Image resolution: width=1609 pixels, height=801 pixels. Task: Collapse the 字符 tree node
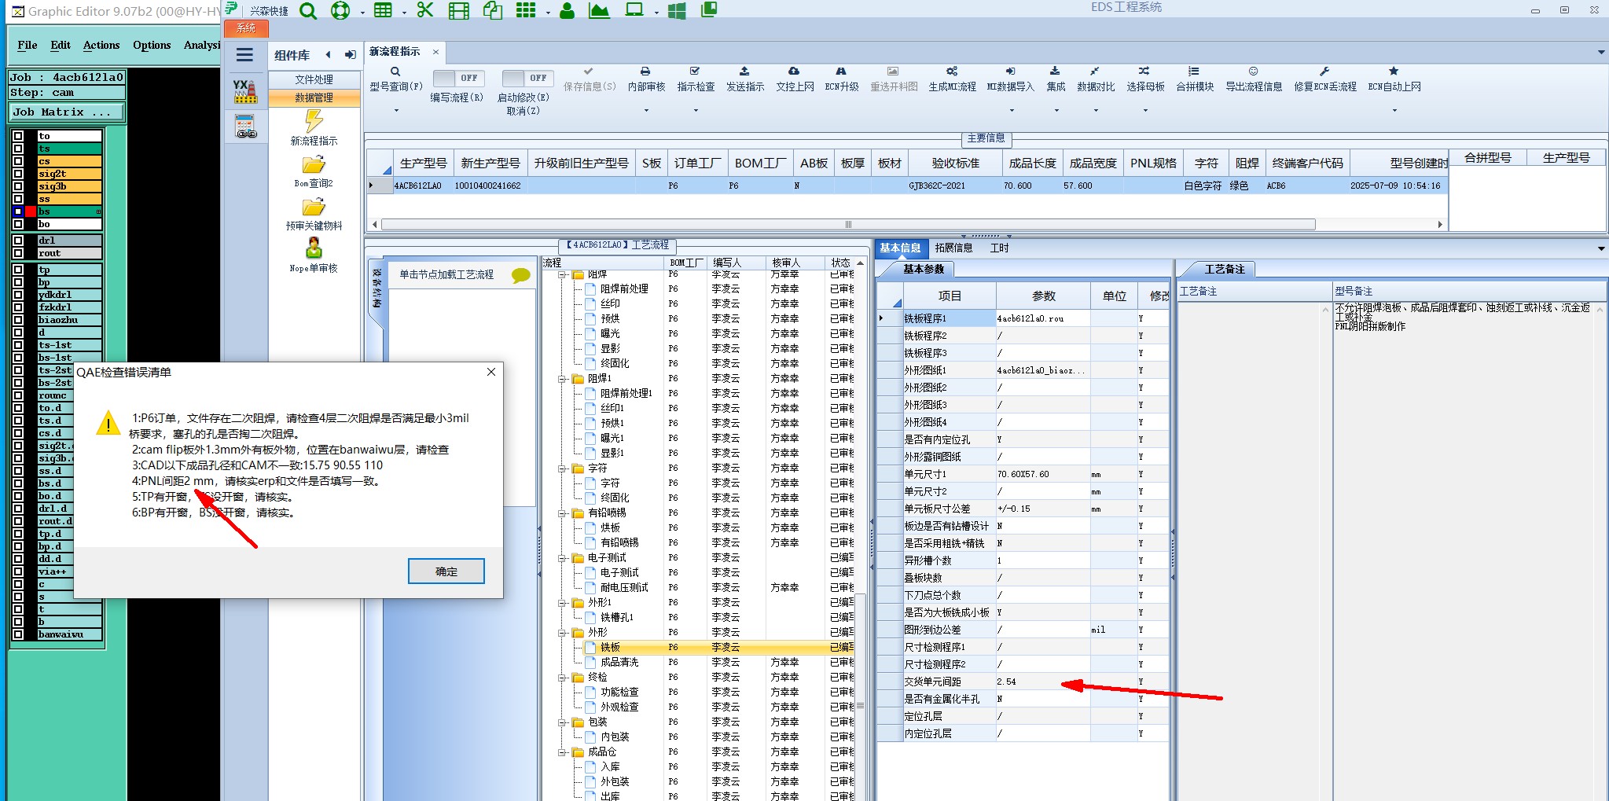tap(563, 468)
